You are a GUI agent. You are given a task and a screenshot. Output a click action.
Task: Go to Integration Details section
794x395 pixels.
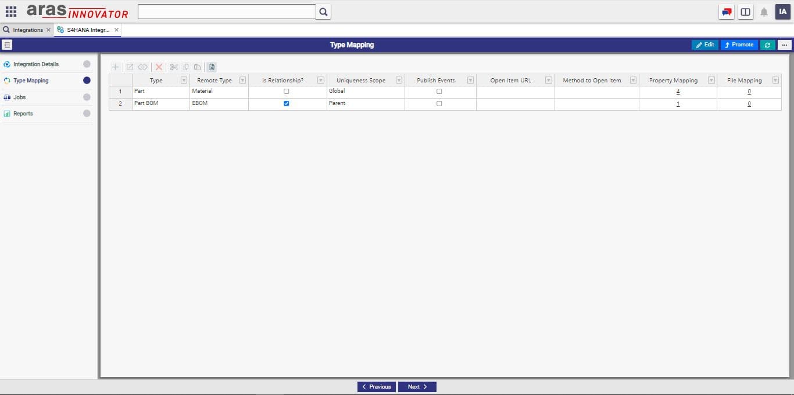[47, 64]
